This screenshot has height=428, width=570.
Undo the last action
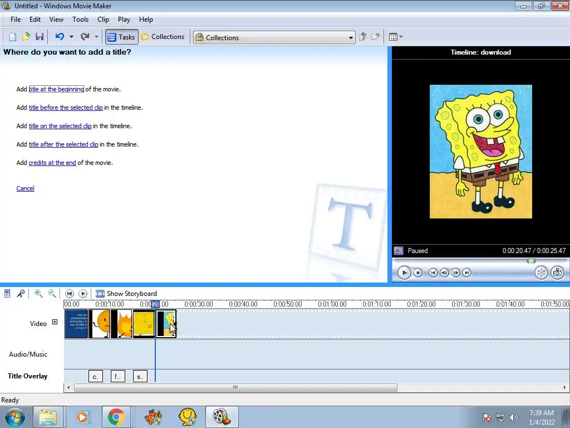(x=60, y=37)
